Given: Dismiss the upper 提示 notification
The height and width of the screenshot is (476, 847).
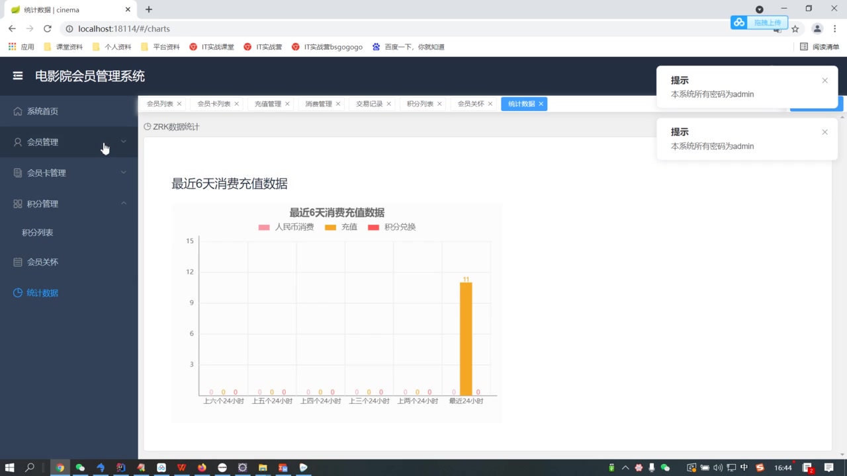Looking at the screenshot, I should 825,81.
